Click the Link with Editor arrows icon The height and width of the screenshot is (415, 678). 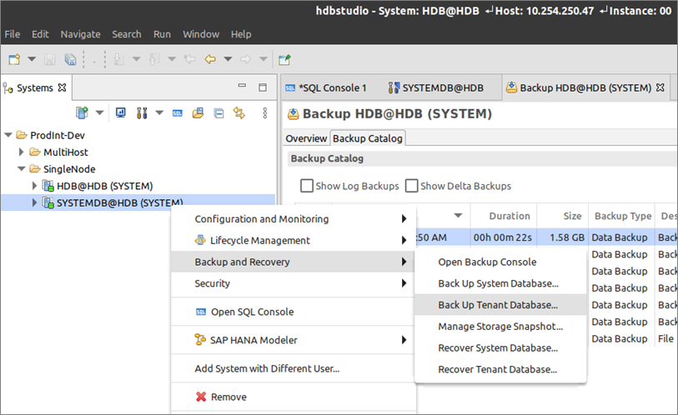pyautogui.click(x=239, y=112)
